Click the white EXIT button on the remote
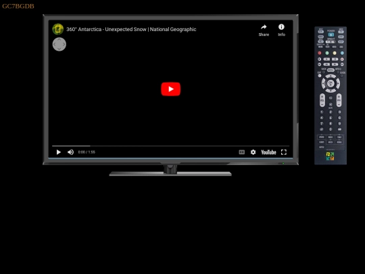The width and height of the screenshot is (365, 274). (320, 76)
